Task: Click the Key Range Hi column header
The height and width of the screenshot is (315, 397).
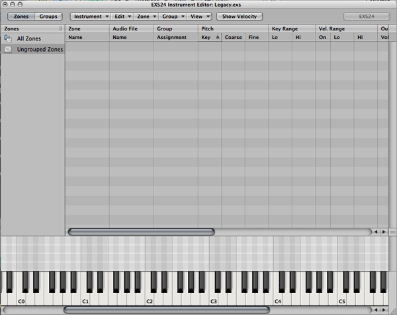Action: (x=304, y=37)
